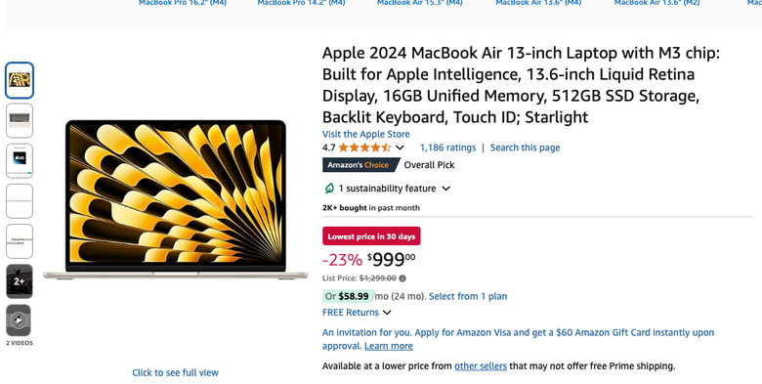This screenshot has width=762, height=384.
Task: Click the Amazon's Choice badge
Action: pos(360,165)
